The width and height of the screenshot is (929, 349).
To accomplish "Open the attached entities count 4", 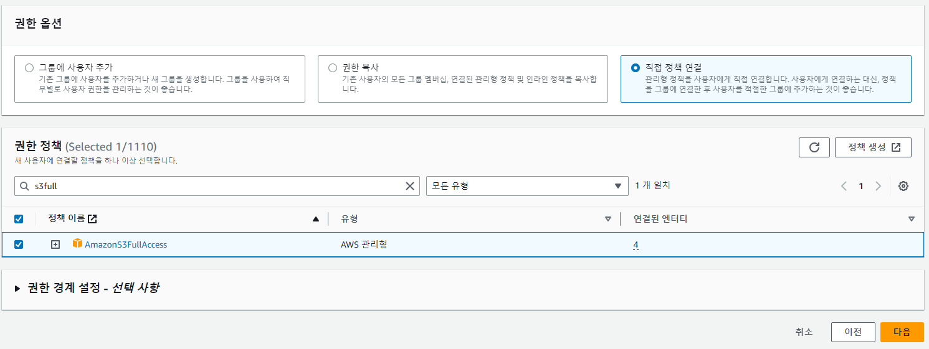I will click(x=636, y=245).
